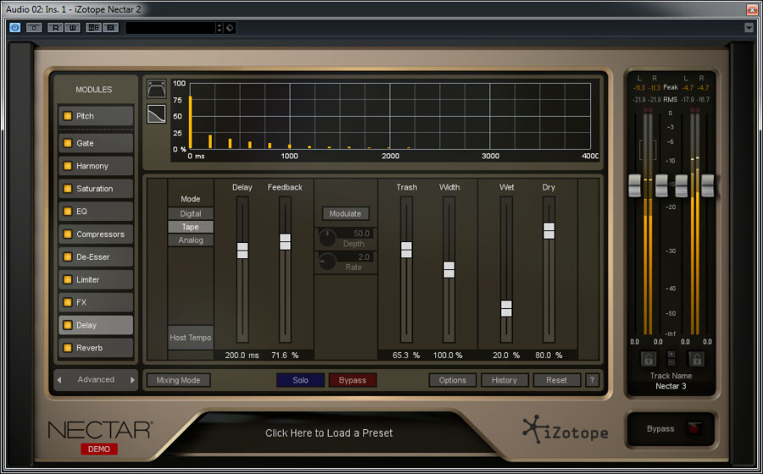
Task: Click the Write automation W button
Action: tap(73, 28)
